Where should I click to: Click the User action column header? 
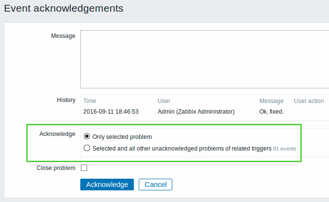(x=309, y=101)
